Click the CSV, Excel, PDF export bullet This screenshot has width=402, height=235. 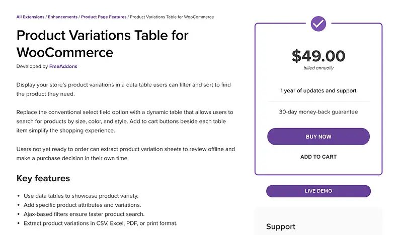101,223
